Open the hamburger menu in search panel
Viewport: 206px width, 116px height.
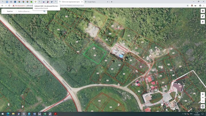(x=4, y=11)
